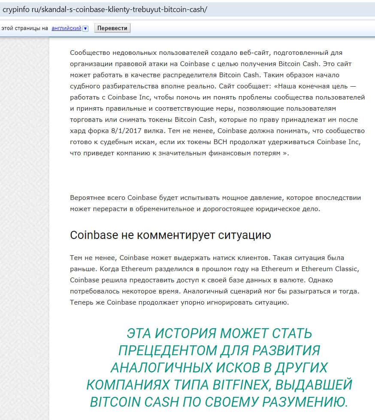Click the paragraph starting 'Сообщество недовольных пользователей'
375x420 pixels.
pos(217,103)
